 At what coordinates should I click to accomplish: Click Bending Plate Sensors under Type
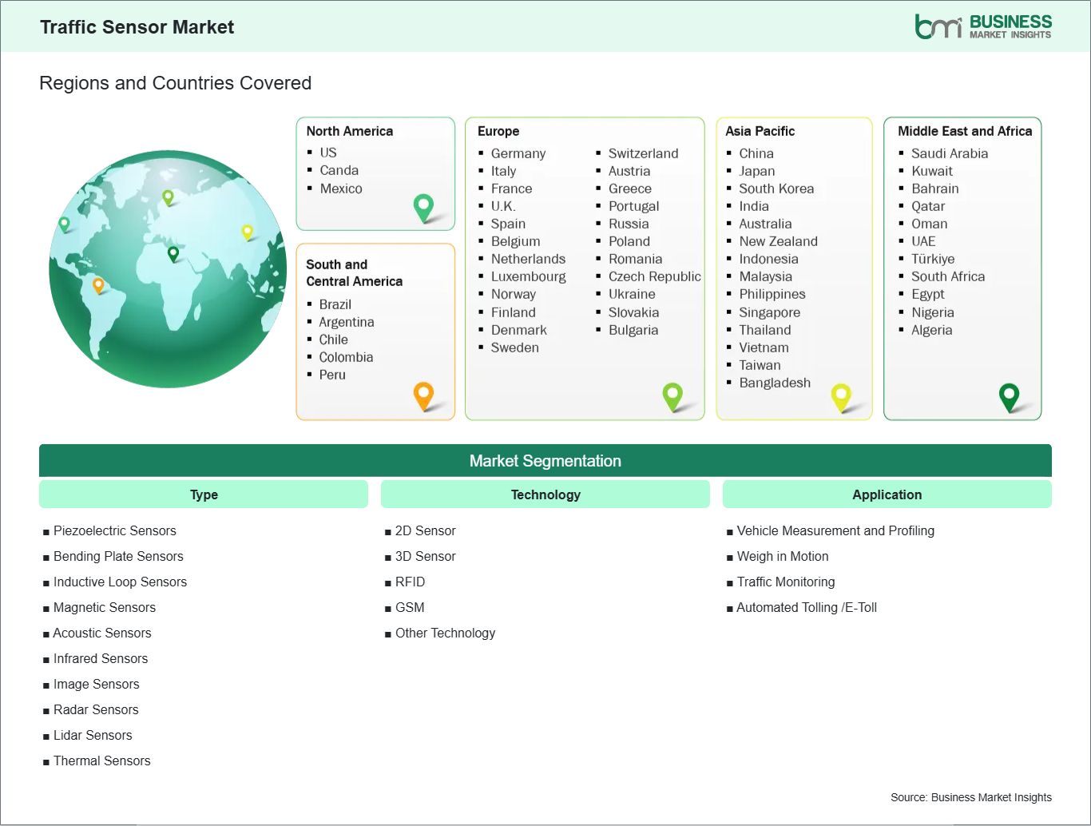(118, 556)
